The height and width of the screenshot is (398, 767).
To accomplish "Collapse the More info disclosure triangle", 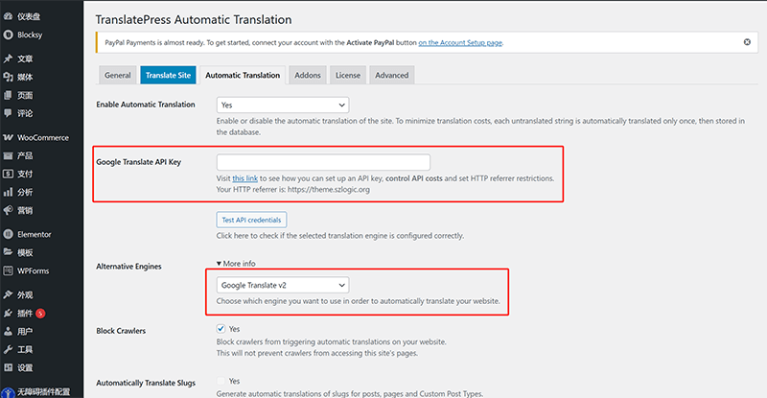I will [219, 264].
